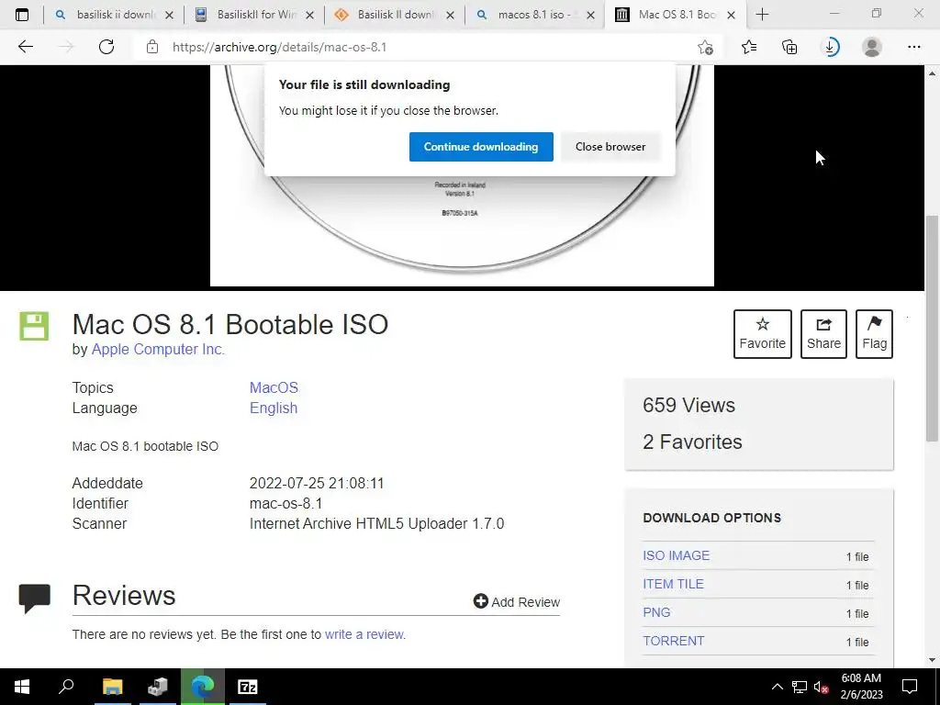Select the Addeddate value 2022-07-25 21:08:11
940x705 pixels.
(x=317, y=483)
